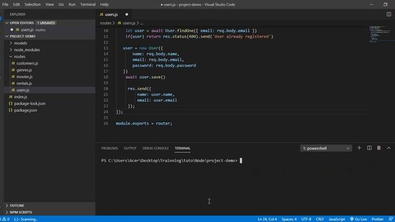Select the Terminal panel tab

pyautogui.click(x=183, y=148)
